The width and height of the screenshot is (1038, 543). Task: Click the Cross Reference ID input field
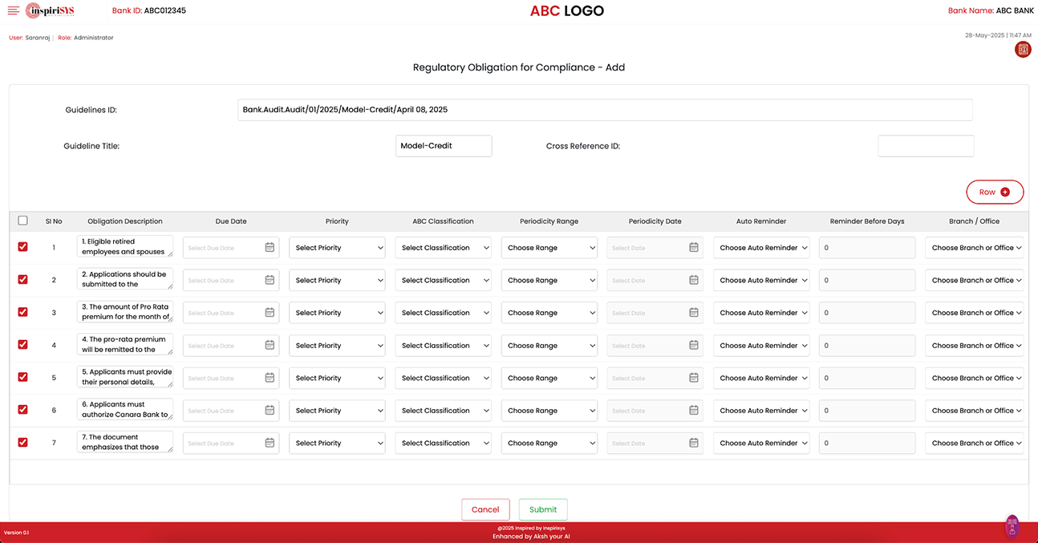click(x=926, y=146)
